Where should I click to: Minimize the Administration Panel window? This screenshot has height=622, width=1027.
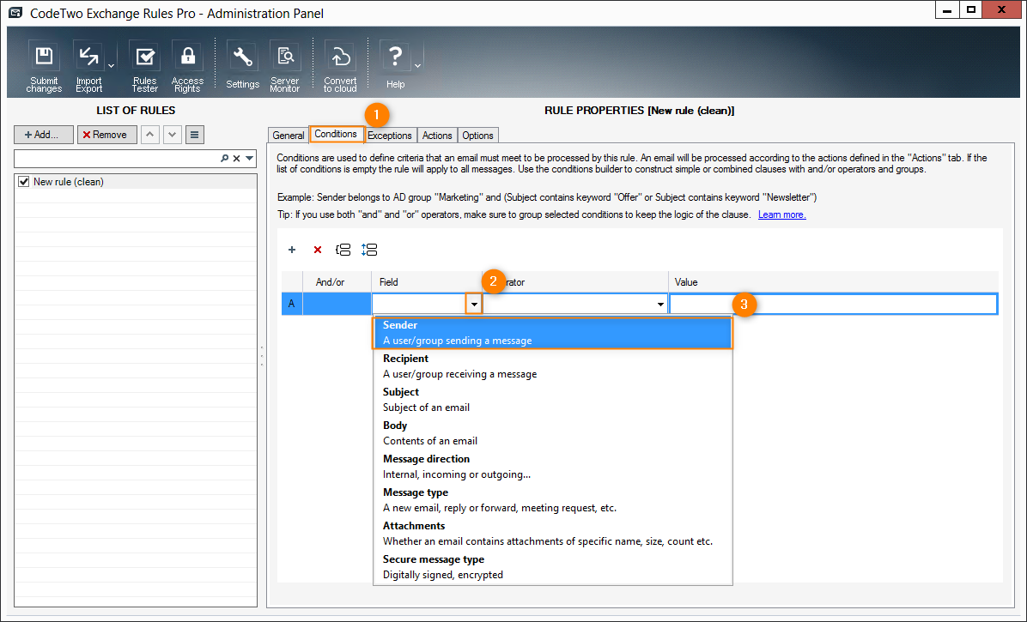pyautogui.click(x=947, y=10)
